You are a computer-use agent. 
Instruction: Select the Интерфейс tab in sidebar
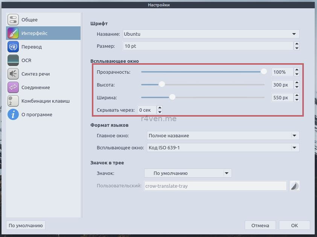point(43,33)
